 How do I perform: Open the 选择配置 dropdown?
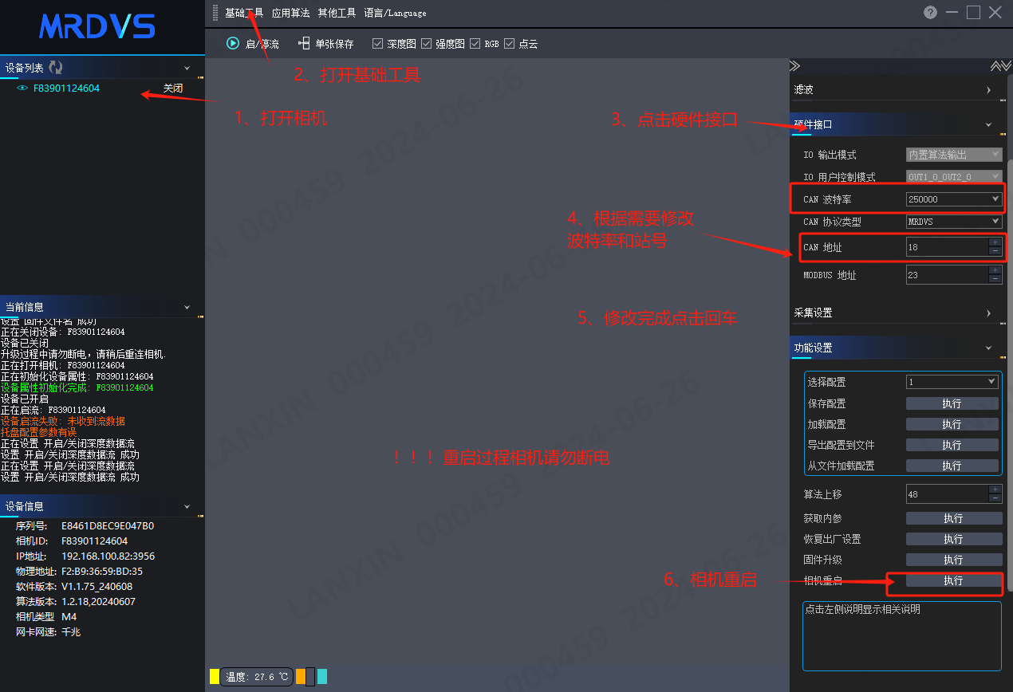tap(952, 382)
